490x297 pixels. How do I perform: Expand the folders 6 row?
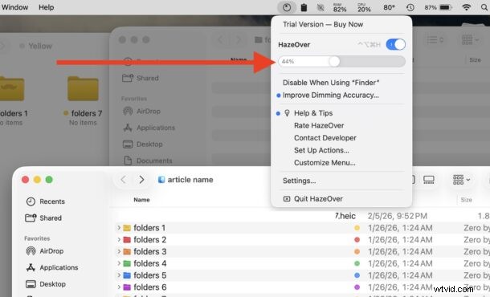pyautogui.click(x=119, y=287)
